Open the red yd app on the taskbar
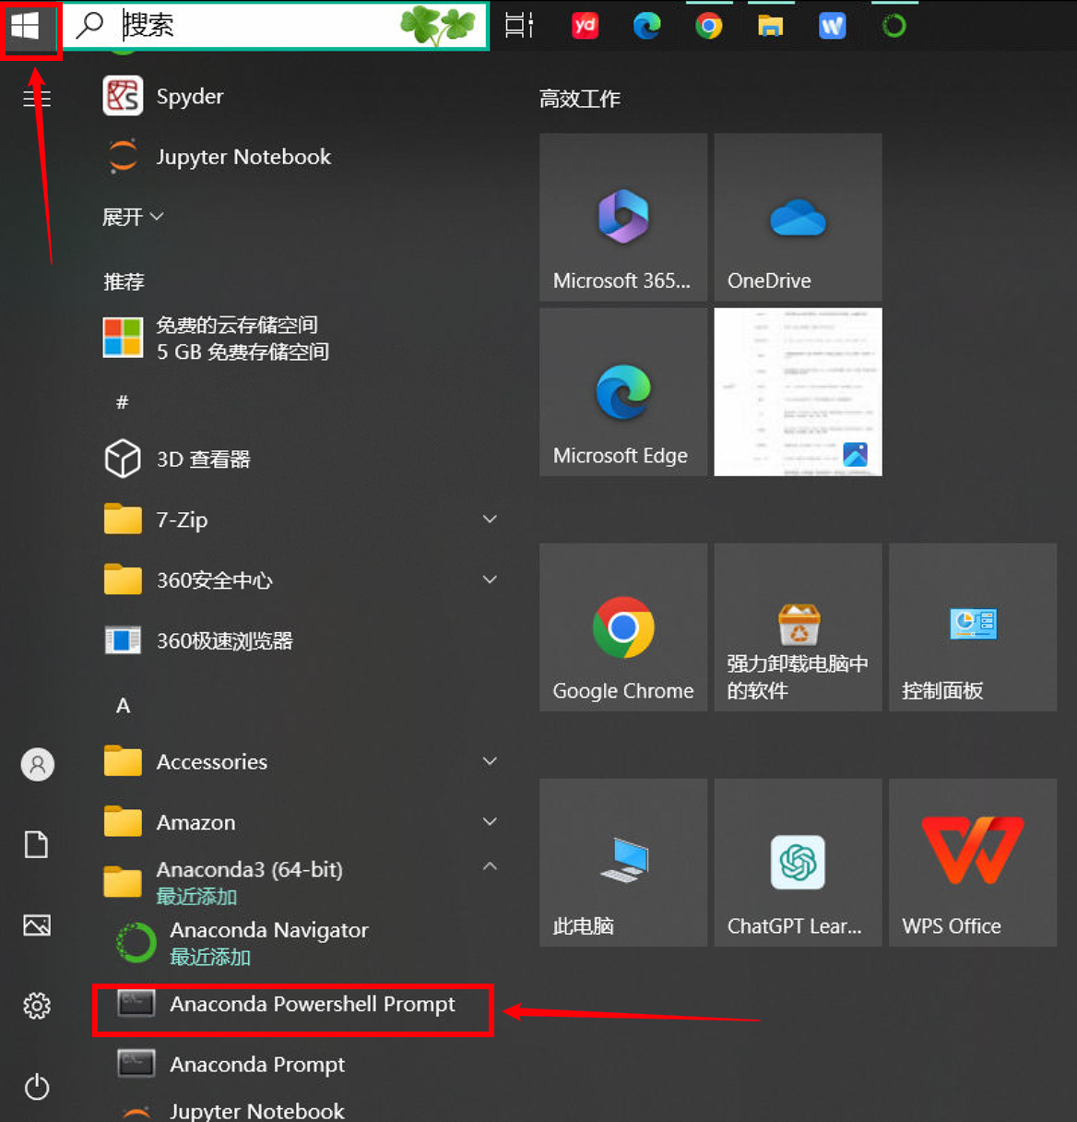 585,25
